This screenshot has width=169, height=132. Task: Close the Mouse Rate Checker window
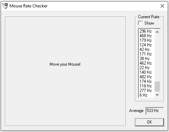(162, 6)
